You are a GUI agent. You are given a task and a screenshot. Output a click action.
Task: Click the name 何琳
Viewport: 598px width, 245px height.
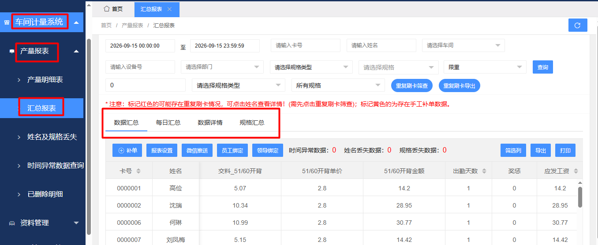176,223
